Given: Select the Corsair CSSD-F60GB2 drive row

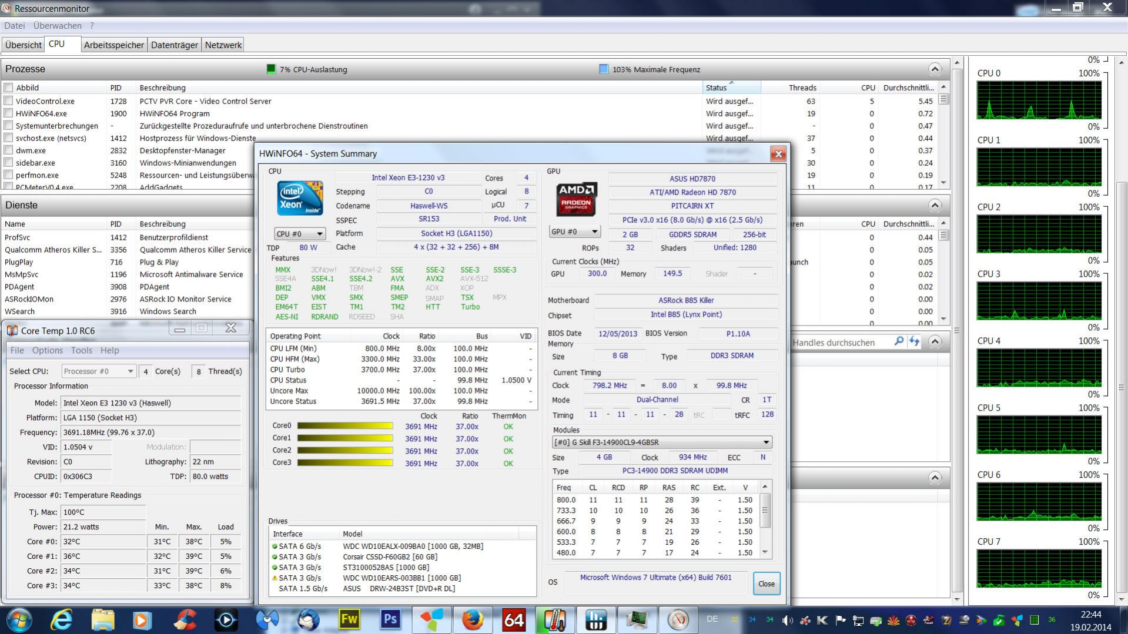Looking at the screenshot, I should tap(403, 556).
